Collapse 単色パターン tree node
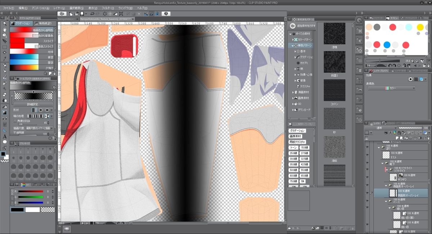This screenshot has width=432, height=234. pyautogui.click(x=293, y=45)
